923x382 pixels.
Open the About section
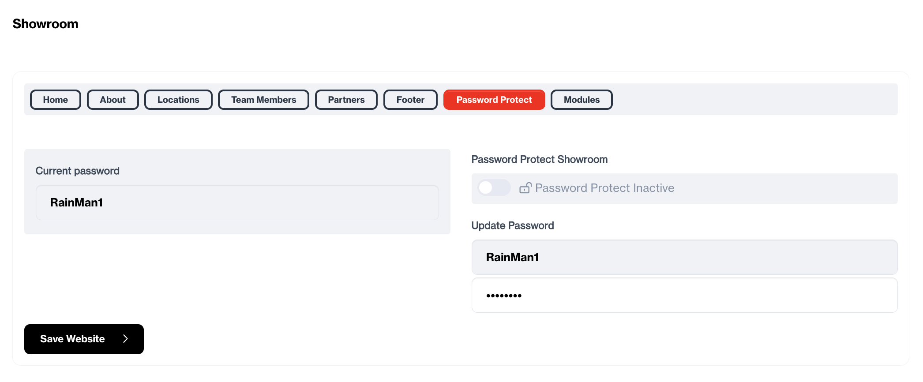tap(113, 100)
